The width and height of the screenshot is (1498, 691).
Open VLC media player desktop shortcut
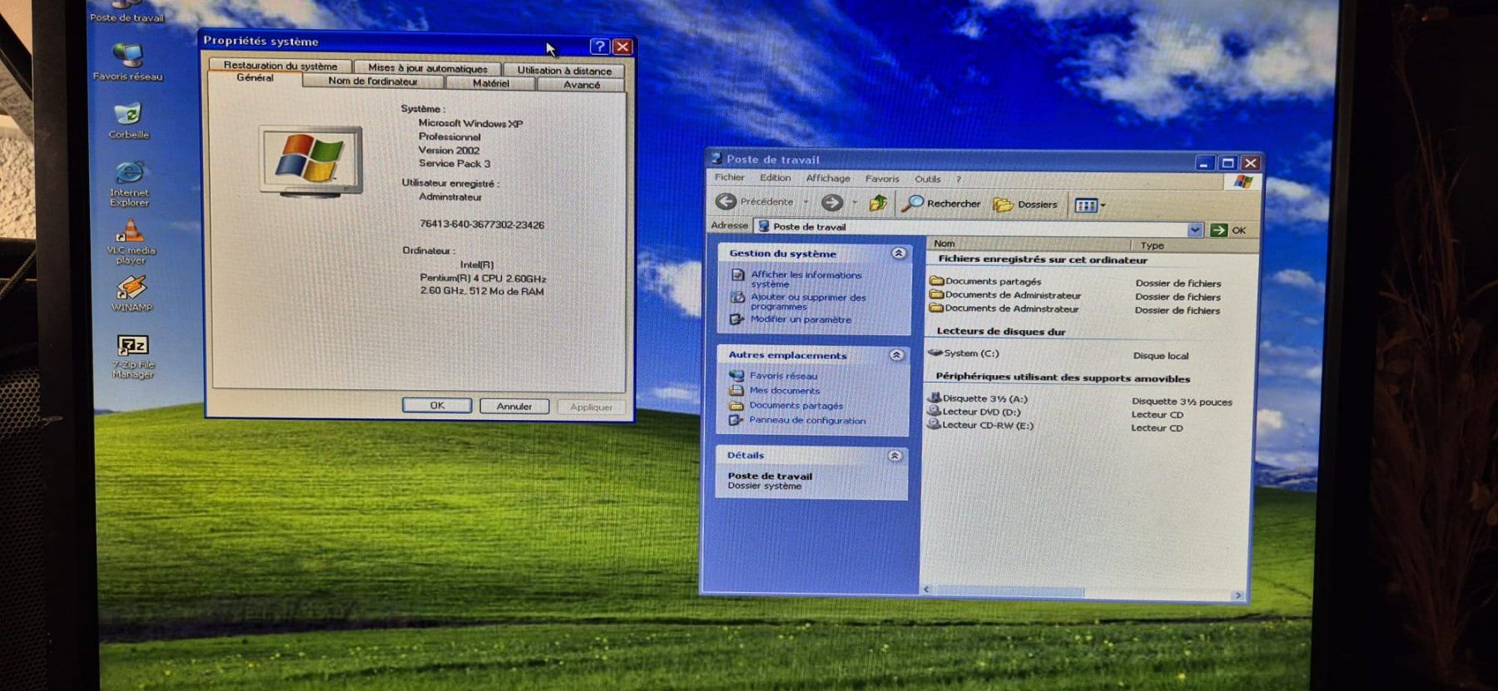tap(130, 241)
